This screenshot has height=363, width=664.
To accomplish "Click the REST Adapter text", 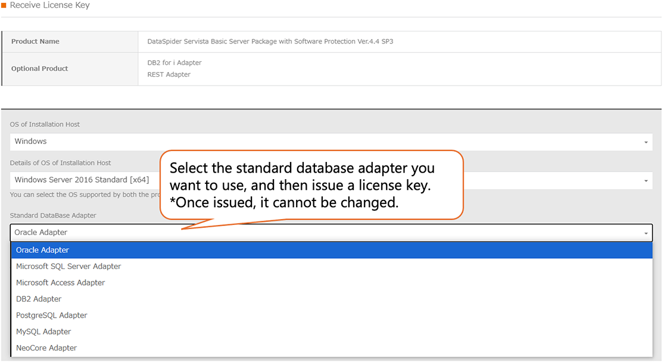I will pos(167,74).
